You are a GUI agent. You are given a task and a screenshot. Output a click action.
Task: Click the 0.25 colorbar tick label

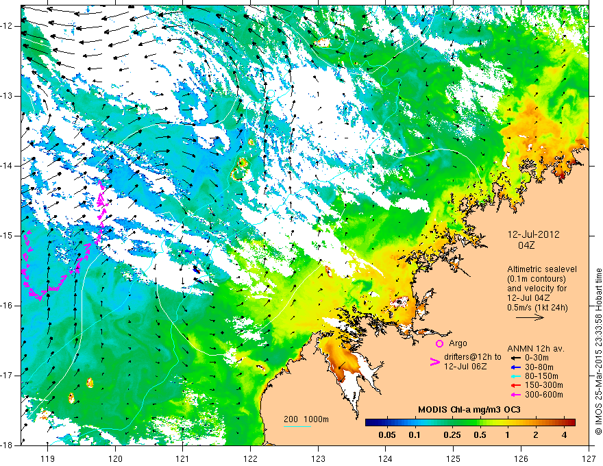pos(452,435)
